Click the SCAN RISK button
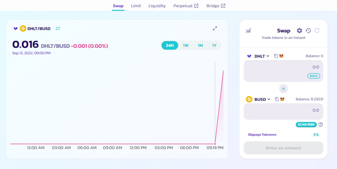Image resolution: width=337 pixels, height=169 pixels. pyautogui.click(x=306, y=124)
